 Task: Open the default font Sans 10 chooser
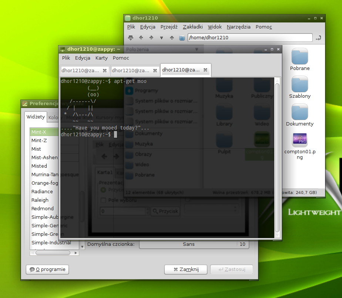194,244
